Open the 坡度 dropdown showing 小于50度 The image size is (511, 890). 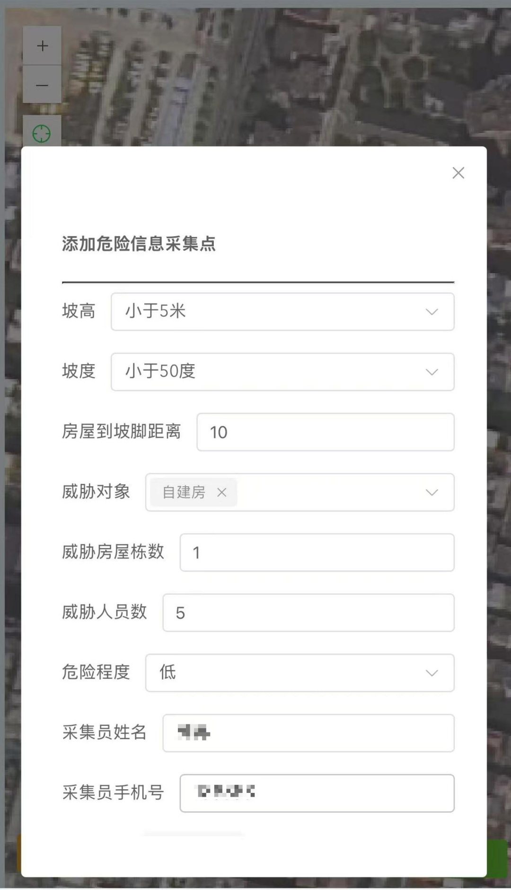coord(282,372)
